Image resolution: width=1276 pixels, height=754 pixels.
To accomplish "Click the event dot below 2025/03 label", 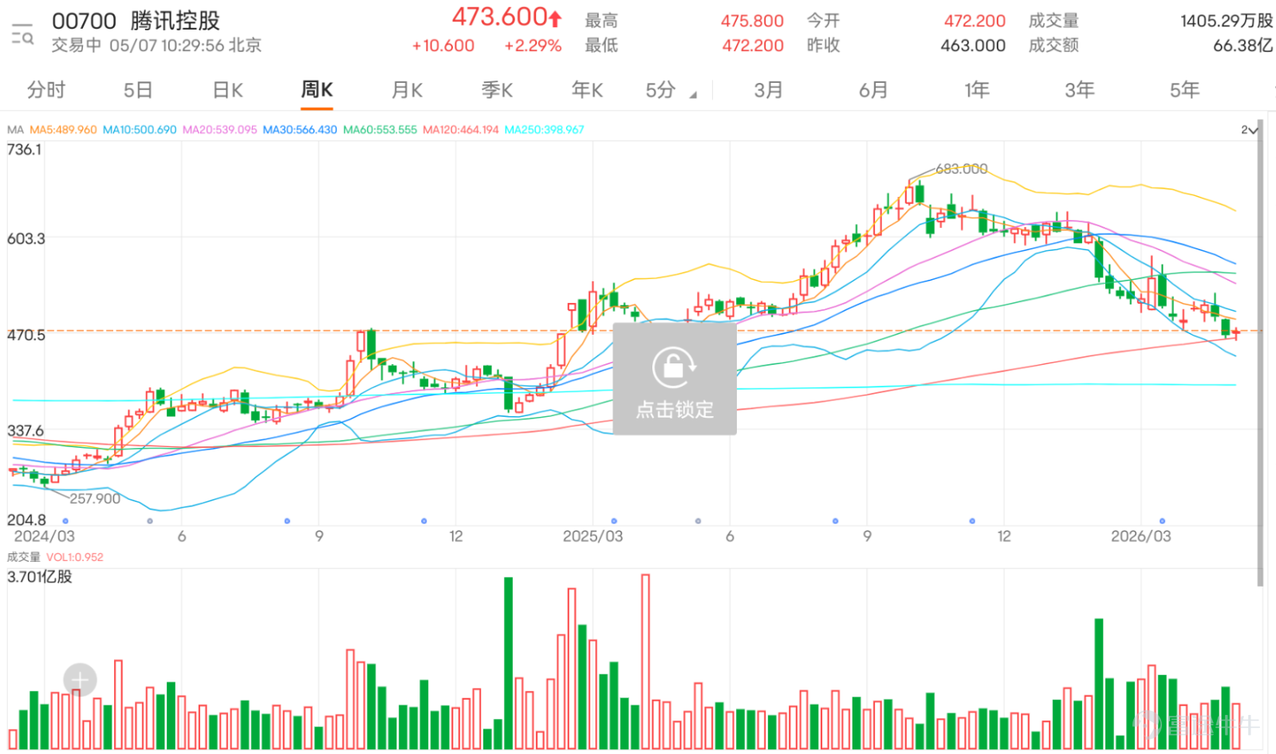I will (613, 521).
